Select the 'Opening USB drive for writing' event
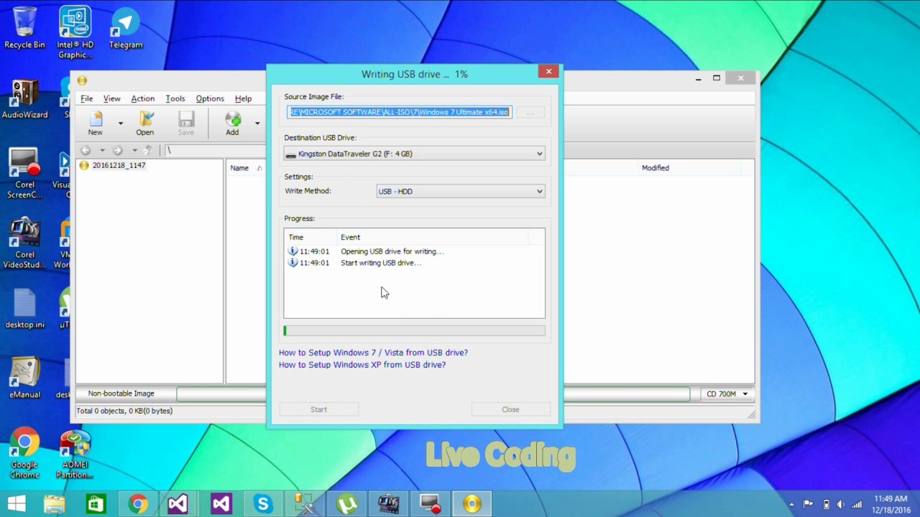920x517 pixels. (392, 251)
